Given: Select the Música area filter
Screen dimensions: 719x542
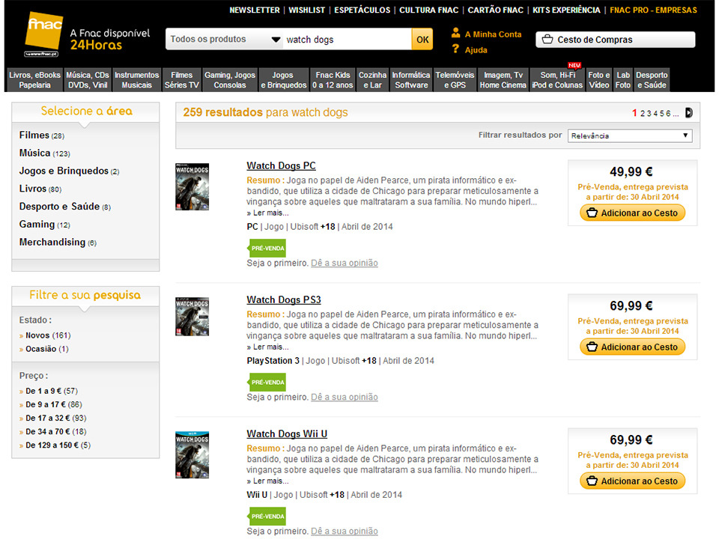Looking at the screenshot, I should (34, 153).
